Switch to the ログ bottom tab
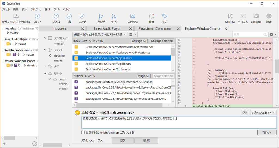 (x=123, y=140)
